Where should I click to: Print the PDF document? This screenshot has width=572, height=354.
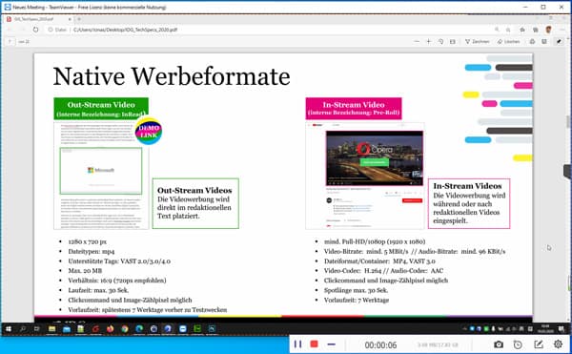tap(532, 42)
